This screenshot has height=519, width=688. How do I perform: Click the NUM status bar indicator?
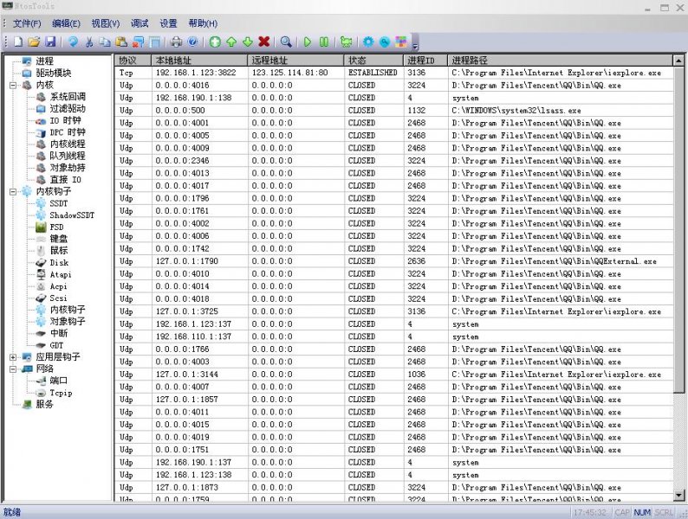tap(642, 512)
